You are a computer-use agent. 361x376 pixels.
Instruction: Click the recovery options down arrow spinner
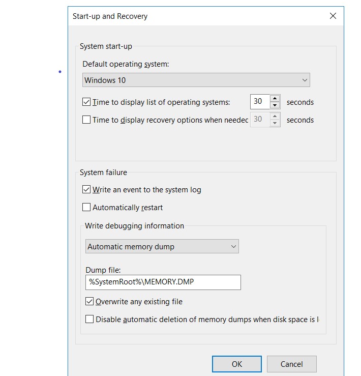click(x=275, y=123)
